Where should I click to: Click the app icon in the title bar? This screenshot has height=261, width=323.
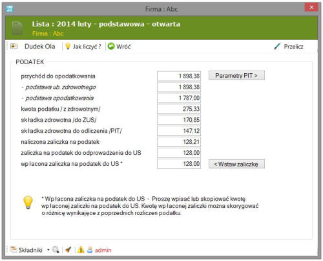10,9
